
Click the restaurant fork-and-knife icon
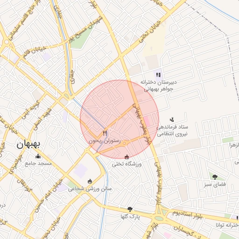[x=105, y=134]
